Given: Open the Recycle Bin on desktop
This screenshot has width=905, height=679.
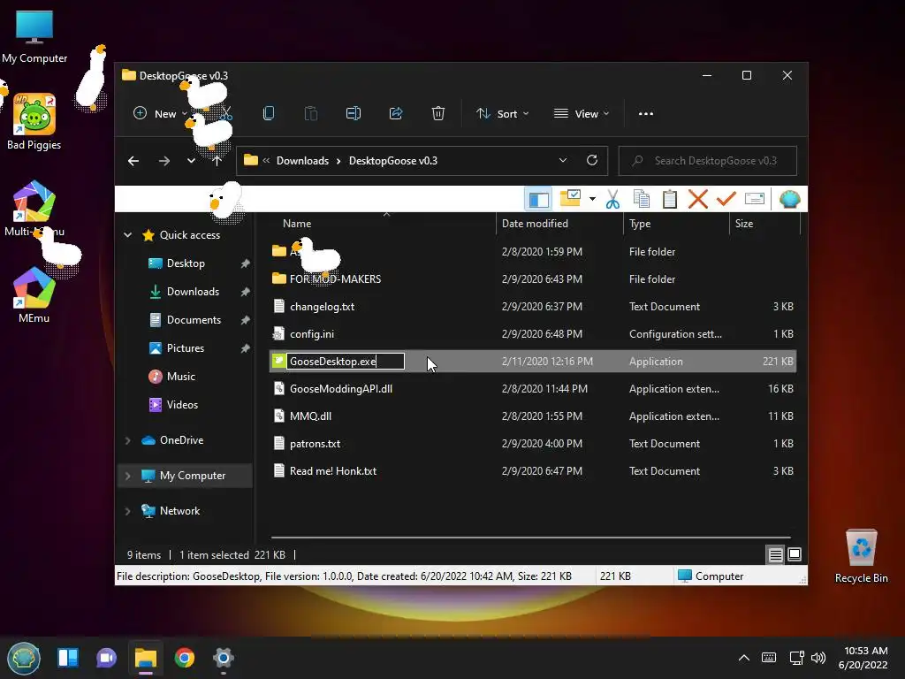Looking at the screenshot, I should [x=861, y=556].
